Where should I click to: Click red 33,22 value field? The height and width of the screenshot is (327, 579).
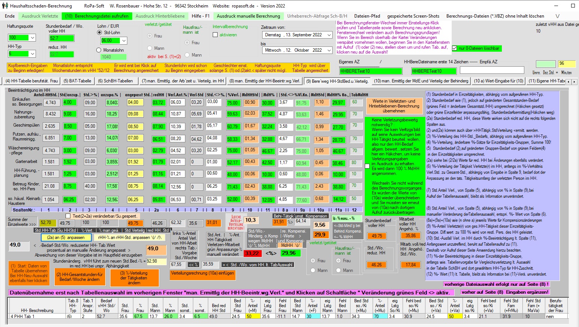(x=252, y=253)
